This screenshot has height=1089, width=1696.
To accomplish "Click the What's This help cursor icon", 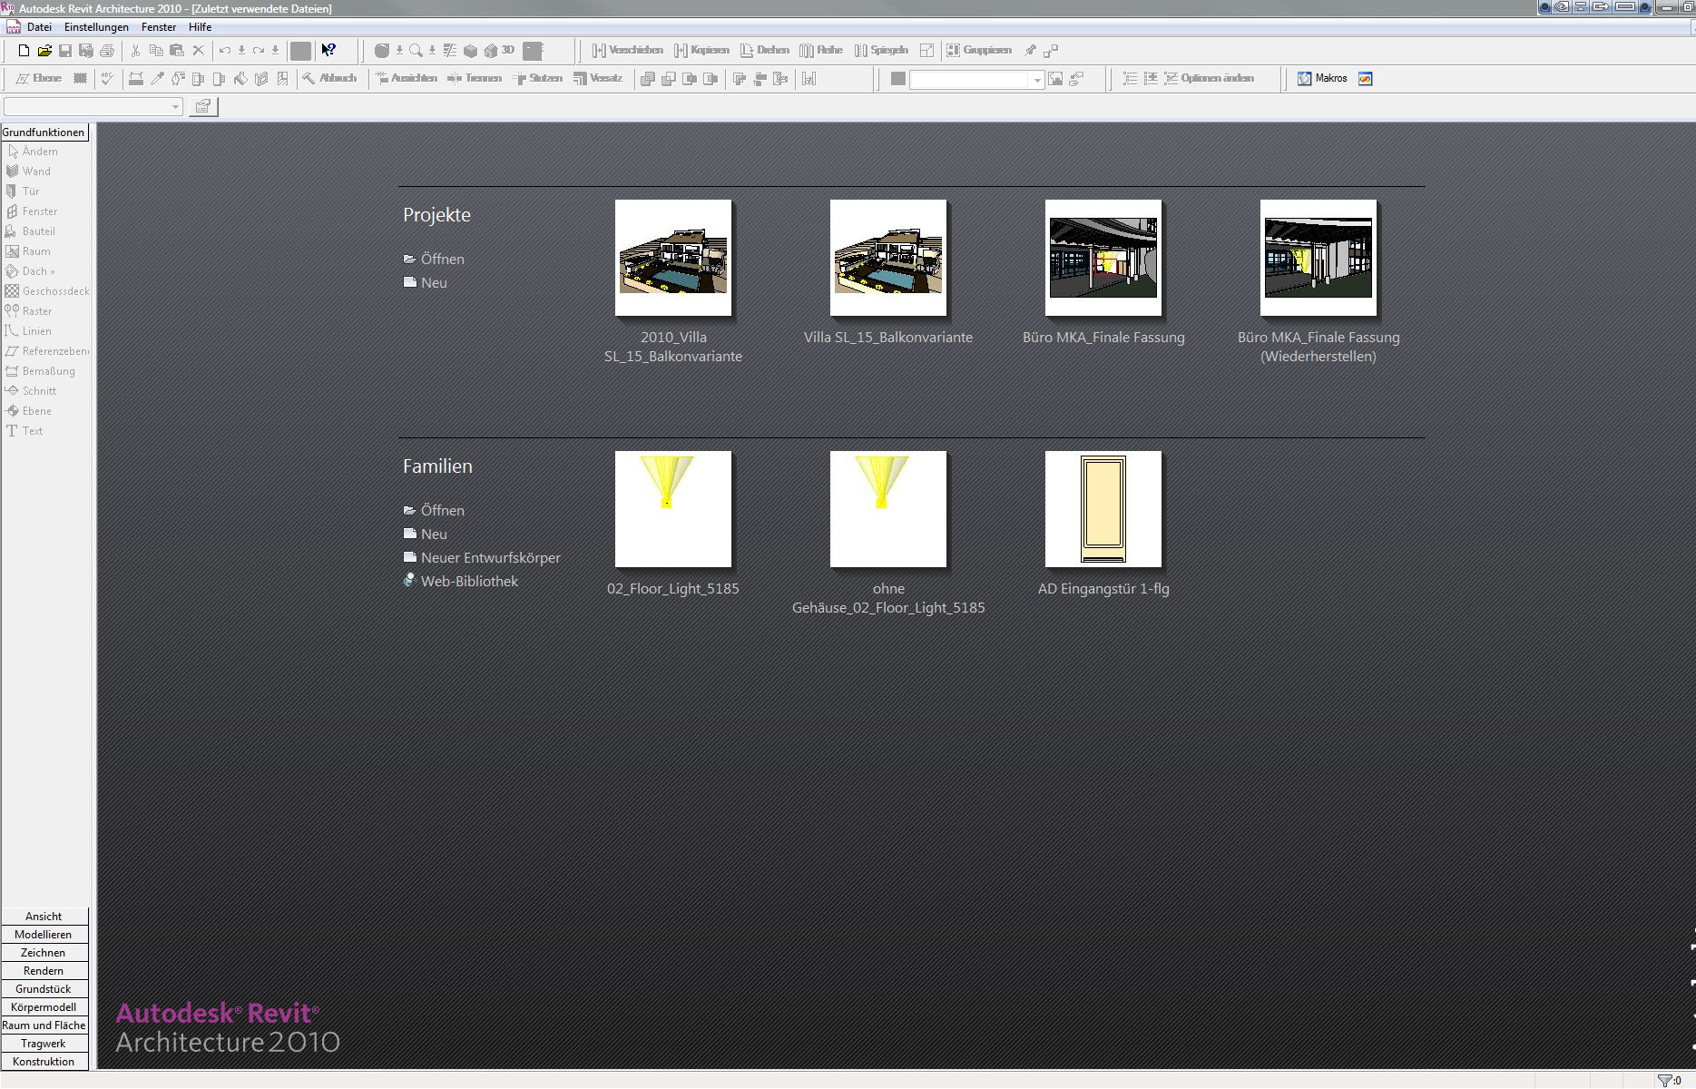I will 328,51.
